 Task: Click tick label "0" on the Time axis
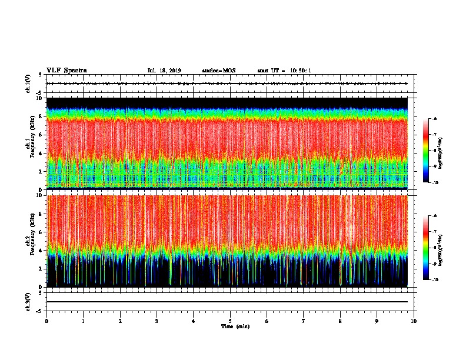tap(46, 321)
